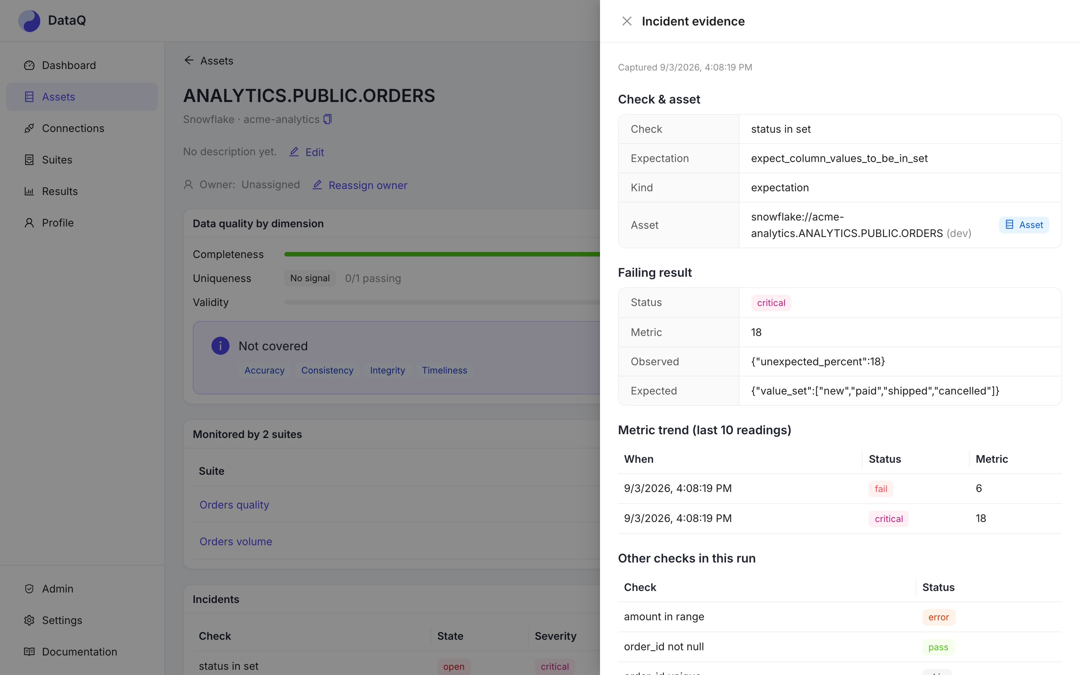Select the Timeliness dimension tag
Image resolution: width=1080 pixels, height=675 pixels.
coord(444,370)
